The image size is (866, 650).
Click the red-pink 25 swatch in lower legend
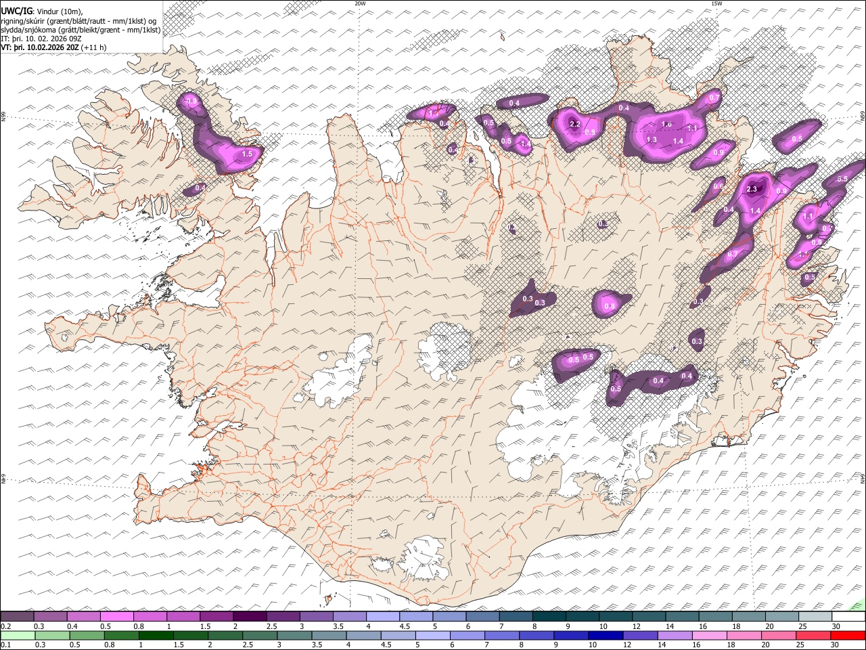pos(814,635)
